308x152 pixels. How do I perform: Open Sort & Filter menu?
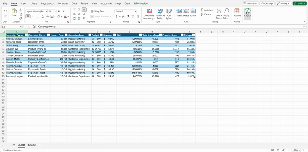click(219, 14)
